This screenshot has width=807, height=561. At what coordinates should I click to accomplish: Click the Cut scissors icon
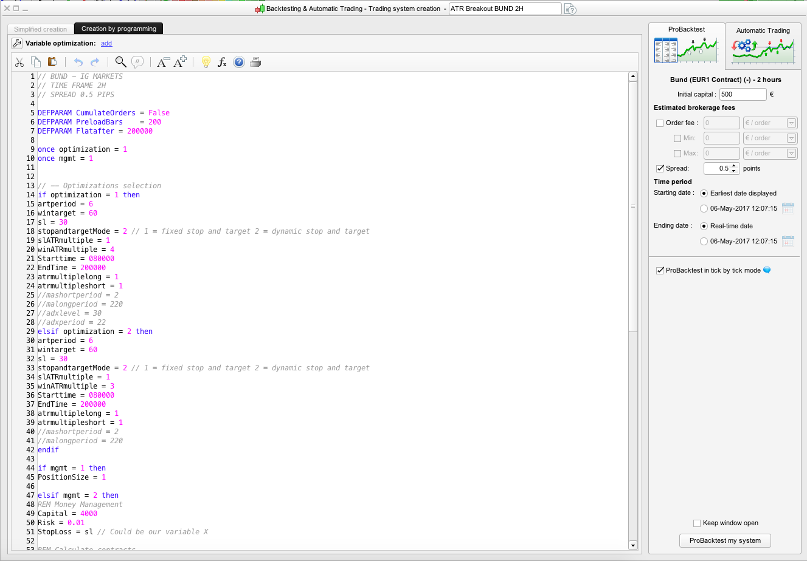pos(19,62)
